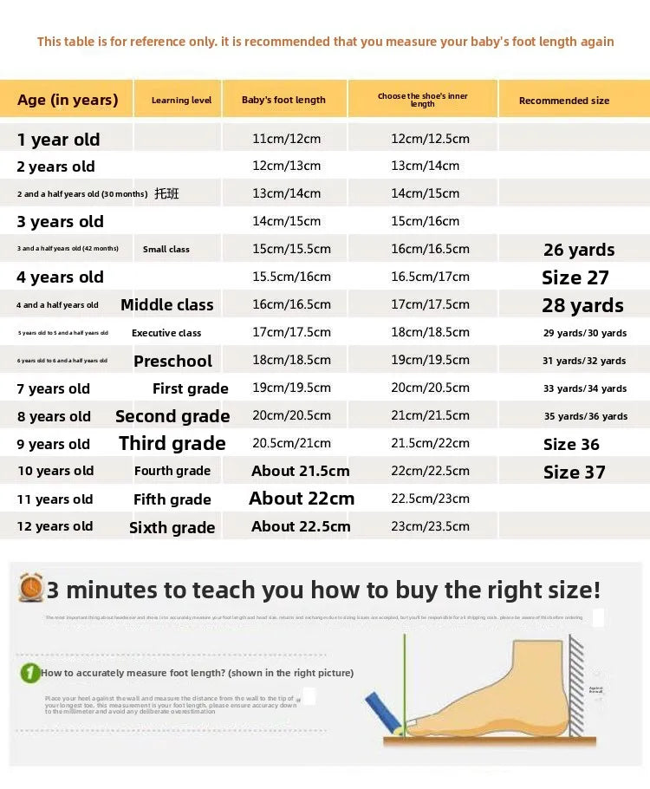Click the 'Preschool' learning level cell
Image resolution: width=650 pixels, height=789 pixels.
(x=172, y=361)
